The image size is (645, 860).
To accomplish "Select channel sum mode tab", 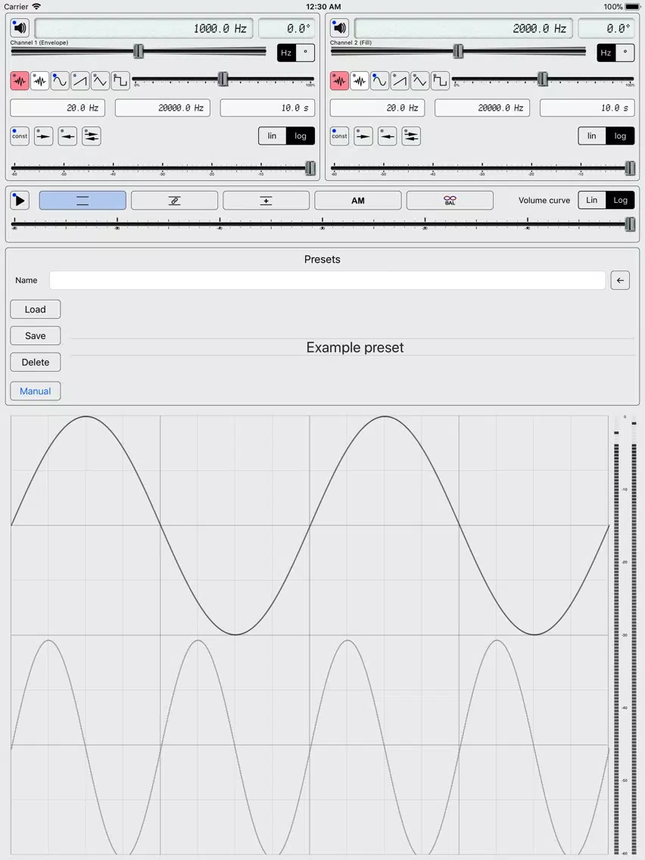I will pos(266,200).
